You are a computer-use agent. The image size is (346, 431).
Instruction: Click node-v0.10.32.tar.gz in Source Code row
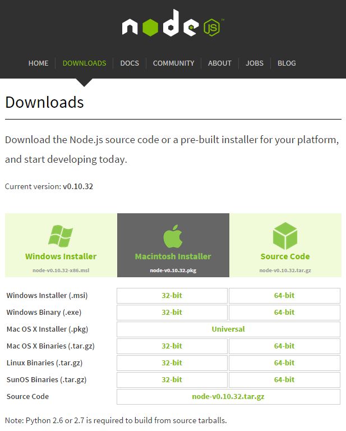[228, 396]
